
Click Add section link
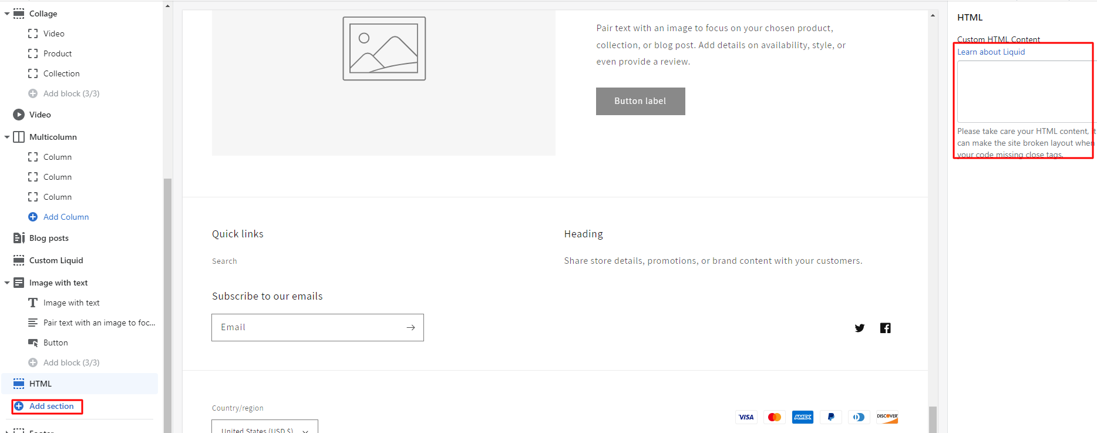pyautogui.click(x=51, y=406)
